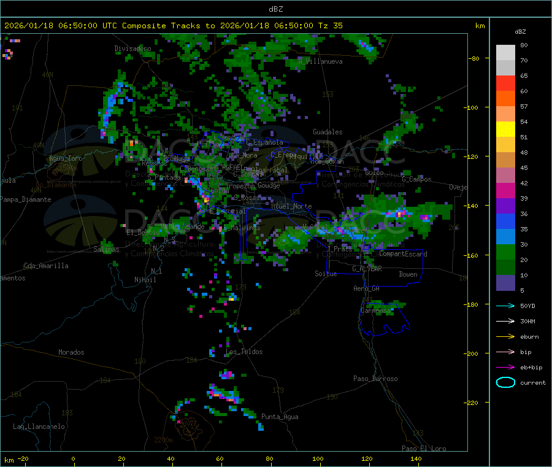Click the 'eb+bip' legend label
The image size is (552, 467).
coord(531,368)
